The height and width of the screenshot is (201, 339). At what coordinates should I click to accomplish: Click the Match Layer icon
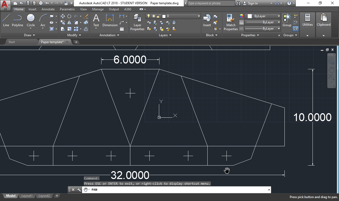(174, 29)
